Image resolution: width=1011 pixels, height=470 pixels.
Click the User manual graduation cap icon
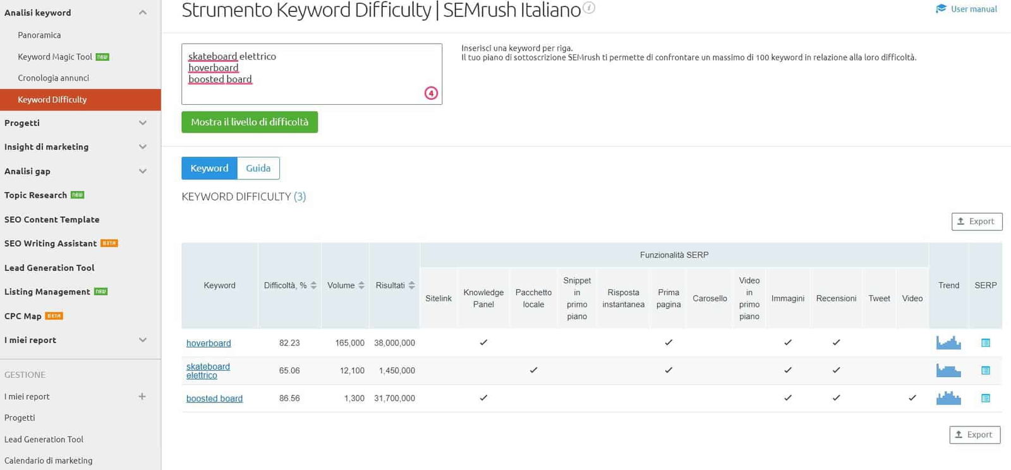[x=941, y=9]
